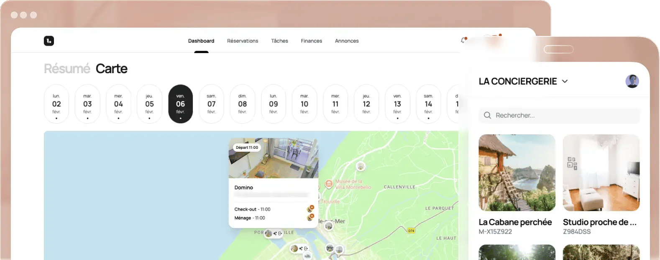Choose mar. 10 févr. in date strip
Screen dimensions: 660x260
pos(304,104)
